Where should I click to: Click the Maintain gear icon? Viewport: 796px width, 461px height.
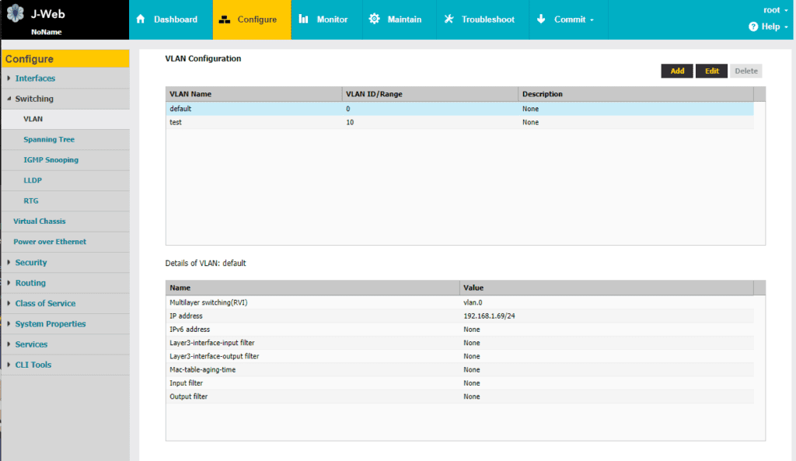[374, 19]
